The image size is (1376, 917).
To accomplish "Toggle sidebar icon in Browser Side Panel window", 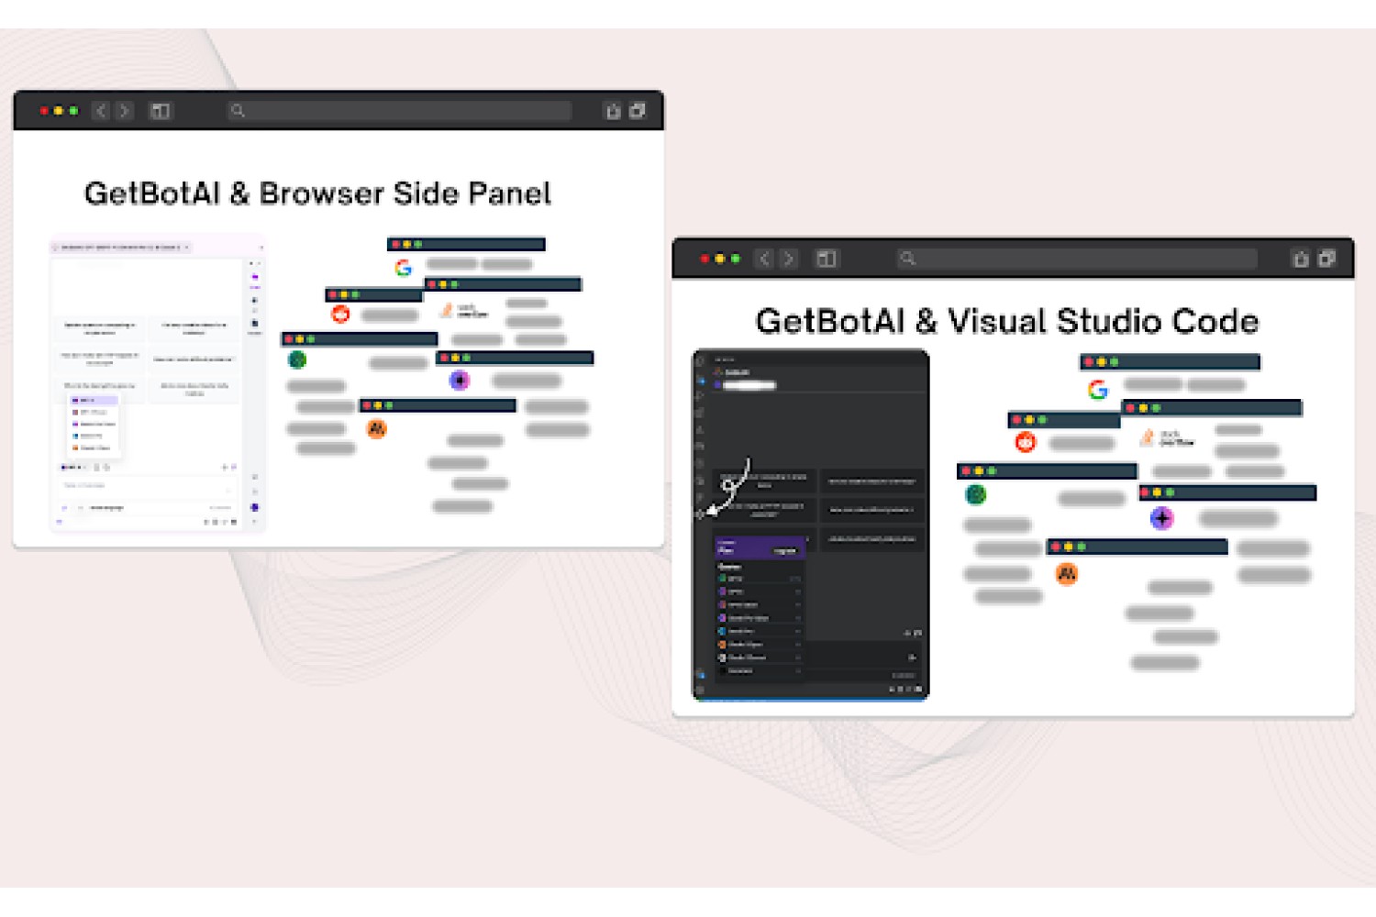I will point(161,111).
